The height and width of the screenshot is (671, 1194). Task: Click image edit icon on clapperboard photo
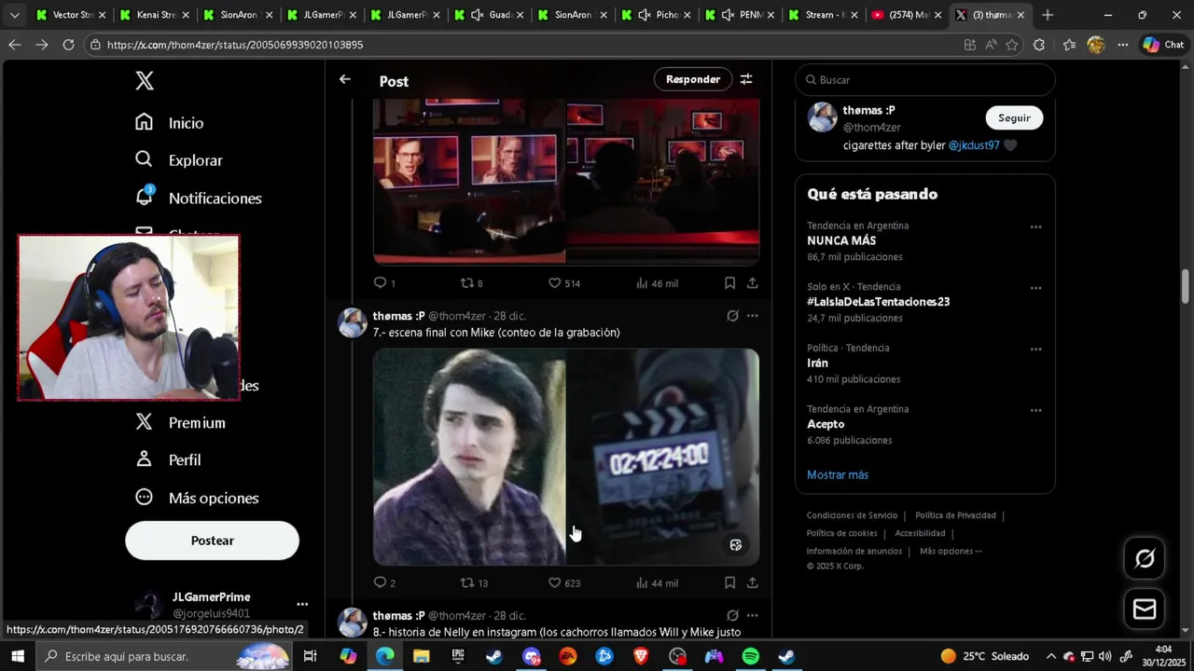736,545
